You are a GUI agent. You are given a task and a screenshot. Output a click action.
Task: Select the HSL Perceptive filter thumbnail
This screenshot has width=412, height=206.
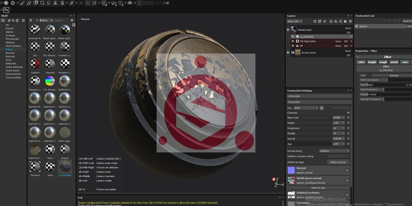(50, 81)
